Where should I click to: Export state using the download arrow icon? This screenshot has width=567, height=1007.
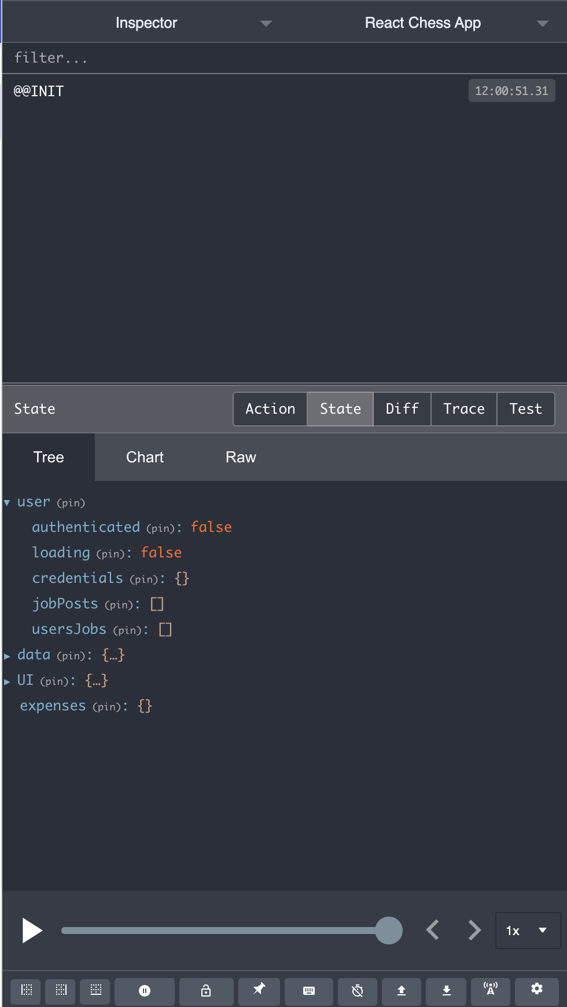click(447, 991)
